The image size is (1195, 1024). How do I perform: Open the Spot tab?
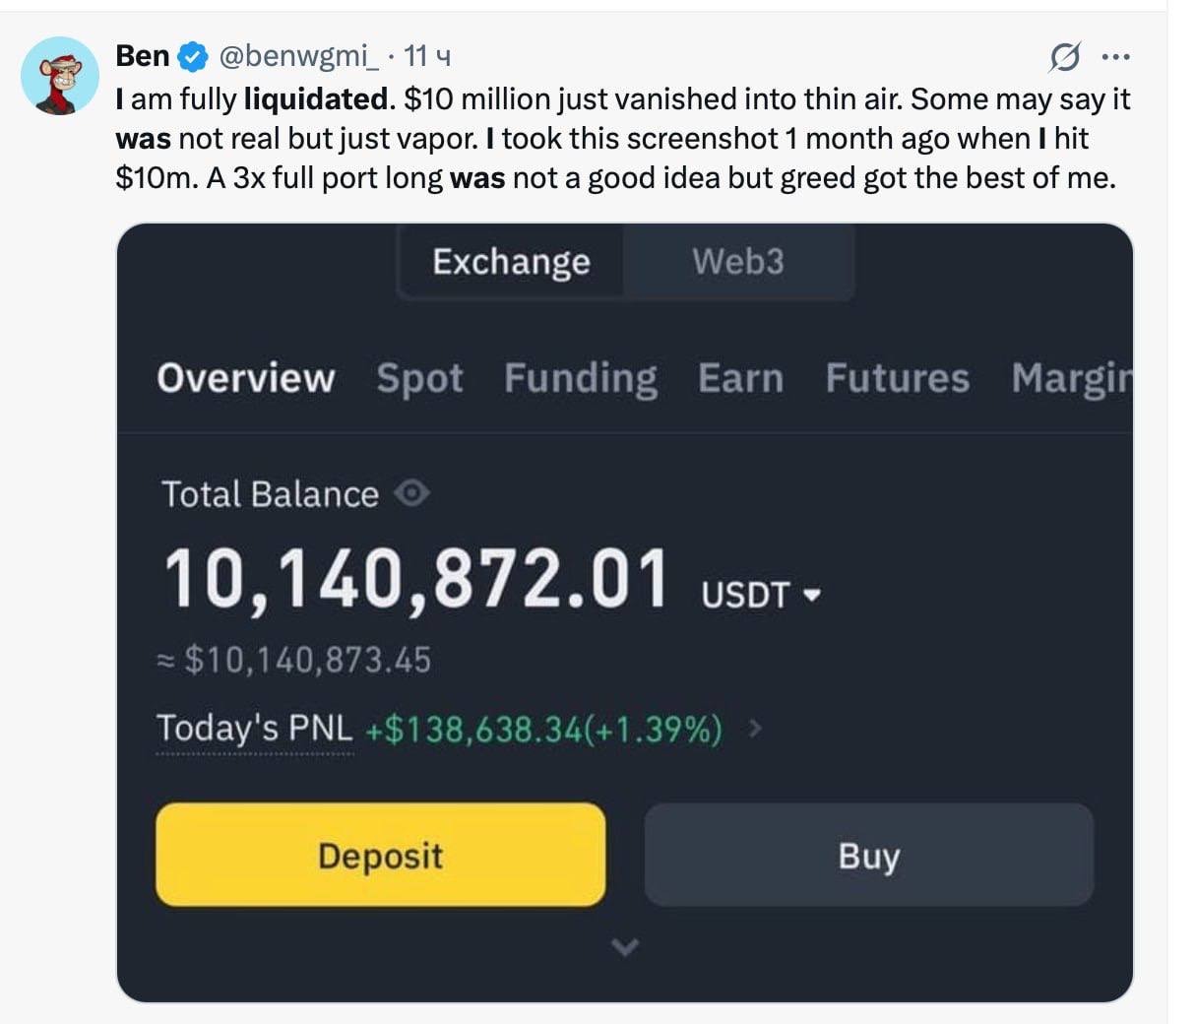[419, 378]
